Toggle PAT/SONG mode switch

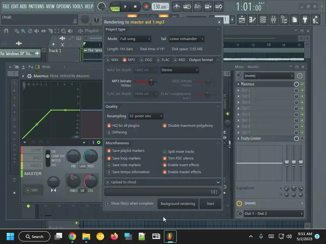tap(115, 7)
